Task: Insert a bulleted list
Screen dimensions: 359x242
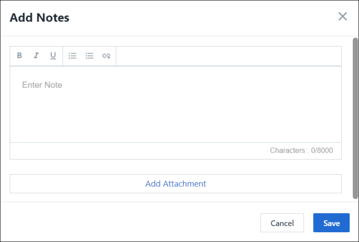Action: pos(89,56)
